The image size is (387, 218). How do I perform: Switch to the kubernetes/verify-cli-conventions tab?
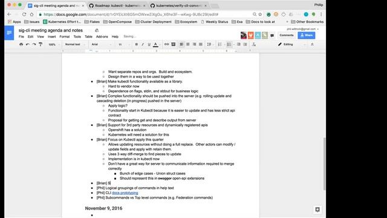pyautogui.click(x=179, y=5)
